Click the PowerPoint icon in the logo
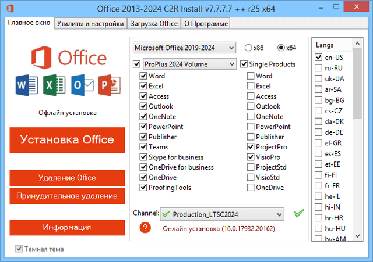Image resolution: width=373 pixels, height=262 pixels. (107, 87)
